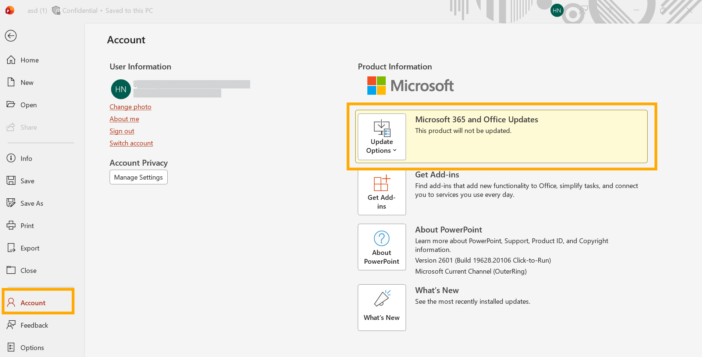
Task: Click the About PowerPoint tile button
Action: click(x=382, y=247)
